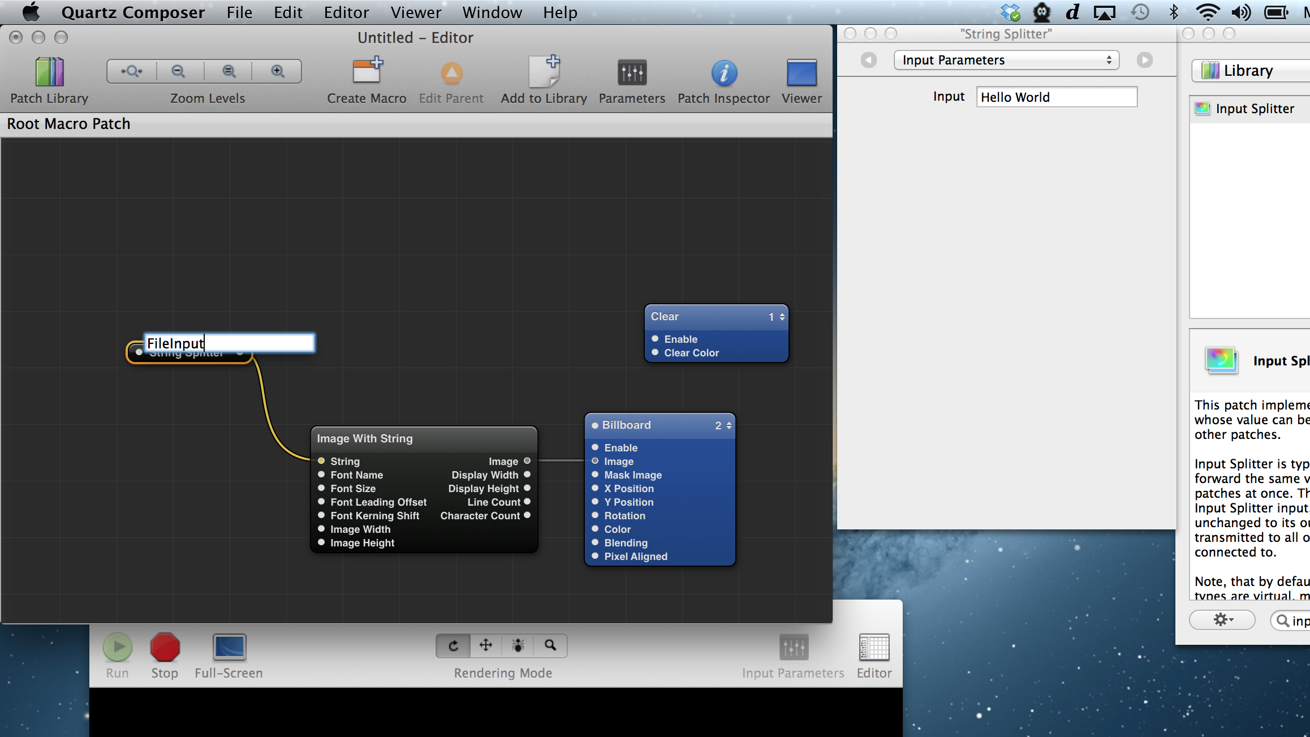Click the Font Name input port

point(321,475)
